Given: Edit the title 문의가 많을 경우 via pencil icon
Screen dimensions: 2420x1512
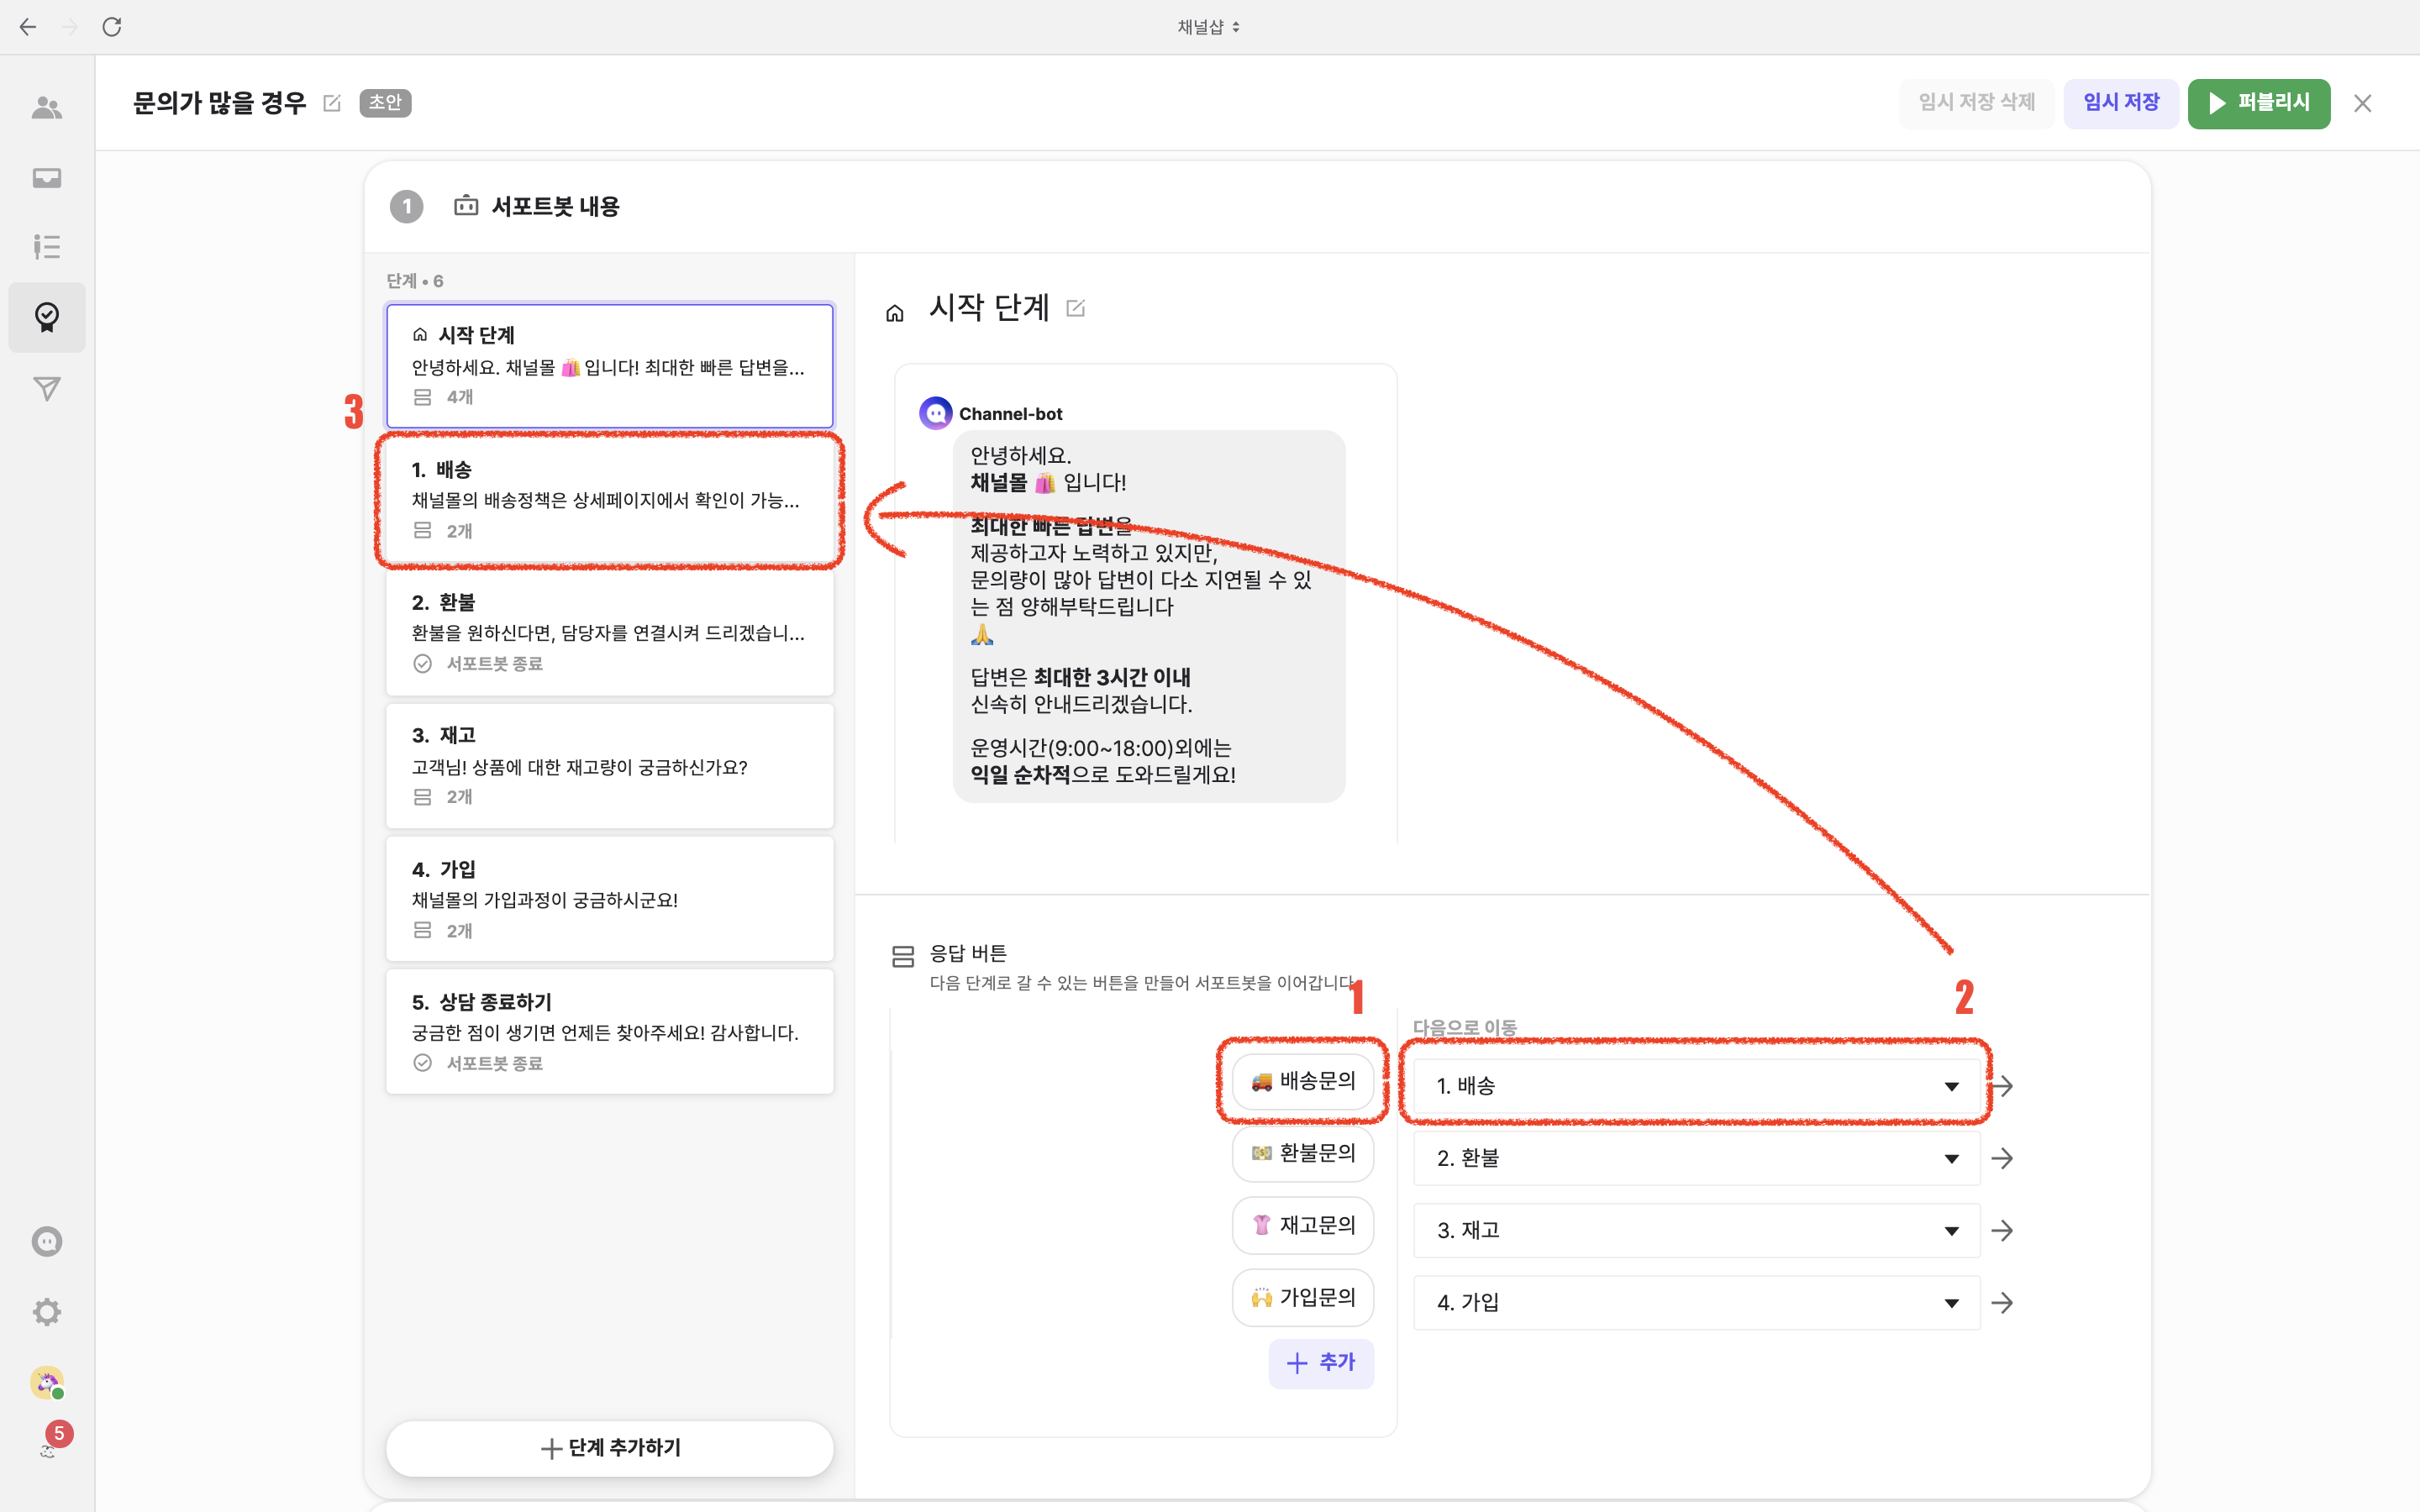Looking at the screenshot, I should [332, 103].
